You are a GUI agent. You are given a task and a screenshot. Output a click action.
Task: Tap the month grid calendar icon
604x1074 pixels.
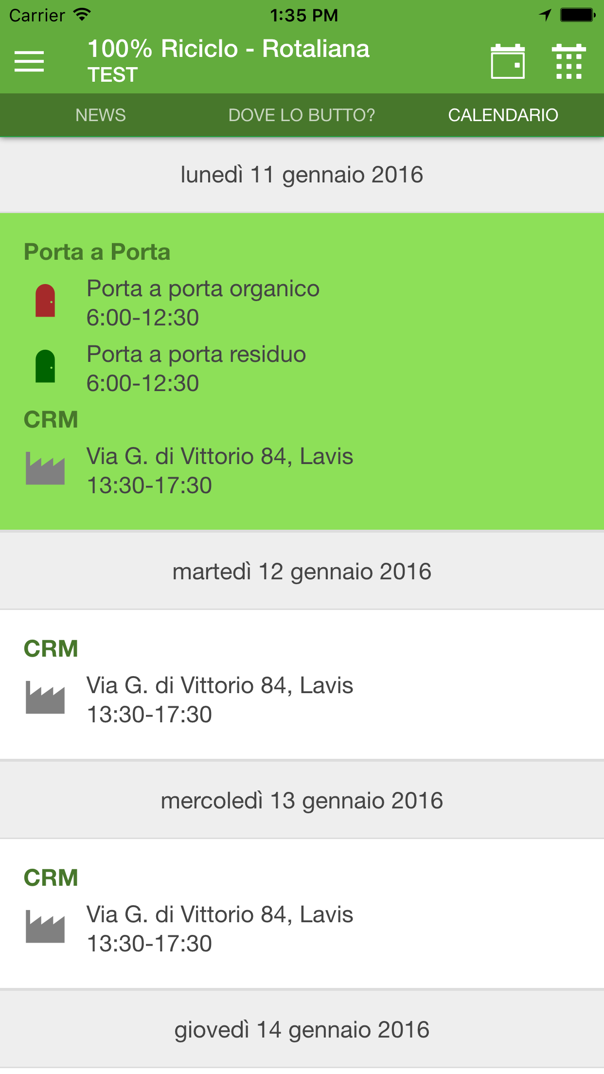[x=569, y=61]
